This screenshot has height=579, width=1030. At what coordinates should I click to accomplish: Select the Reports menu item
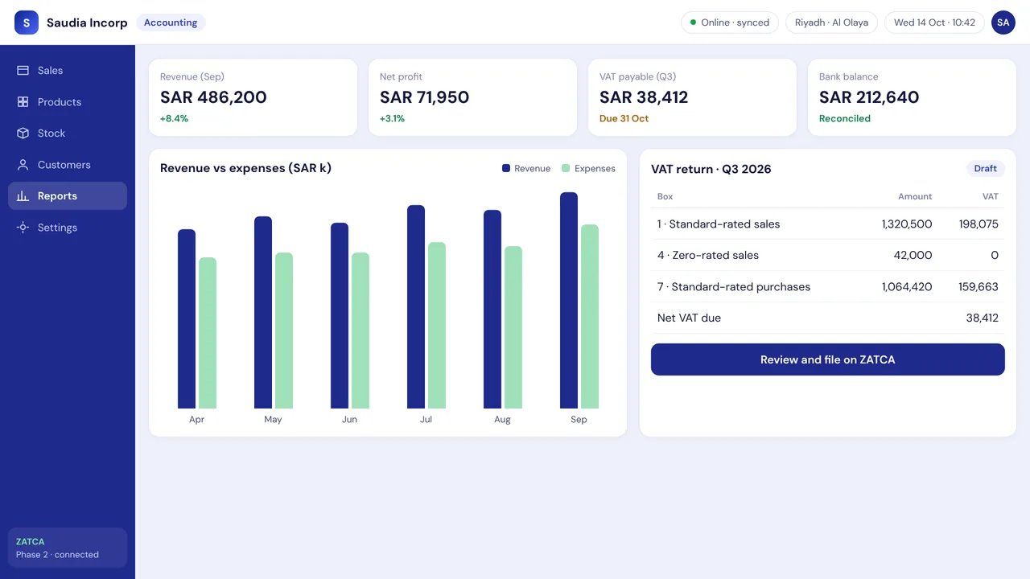tap(68, 196)
